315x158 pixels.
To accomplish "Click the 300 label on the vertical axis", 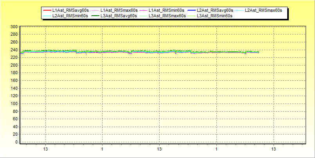I will click(14, 27).
